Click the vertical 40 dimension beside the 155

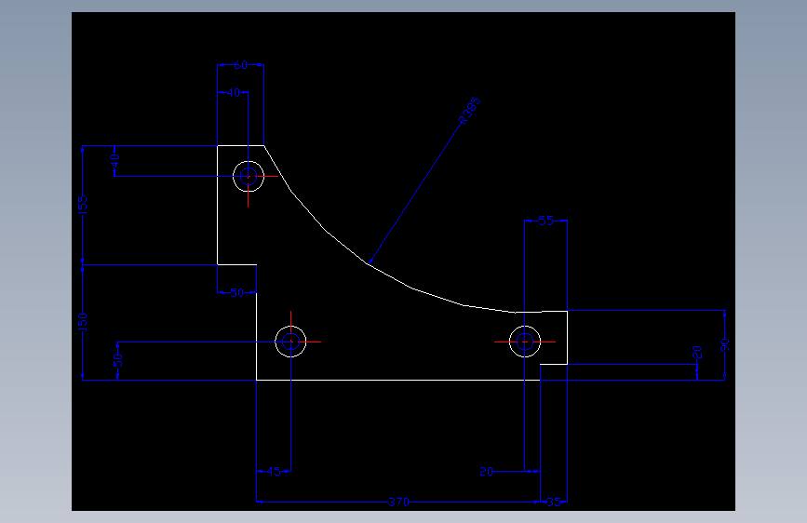coord(114,161)
